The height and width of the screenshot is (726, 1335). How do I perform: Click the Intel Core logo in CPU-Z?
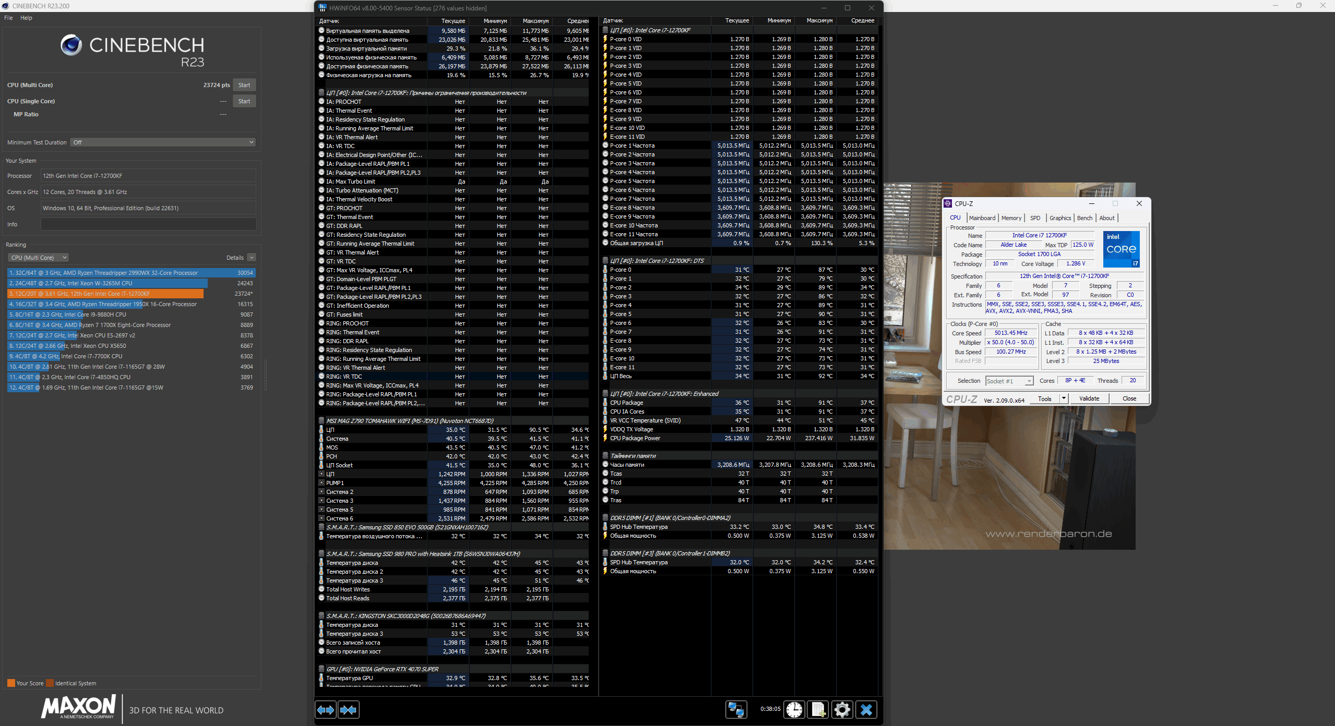1121,249
